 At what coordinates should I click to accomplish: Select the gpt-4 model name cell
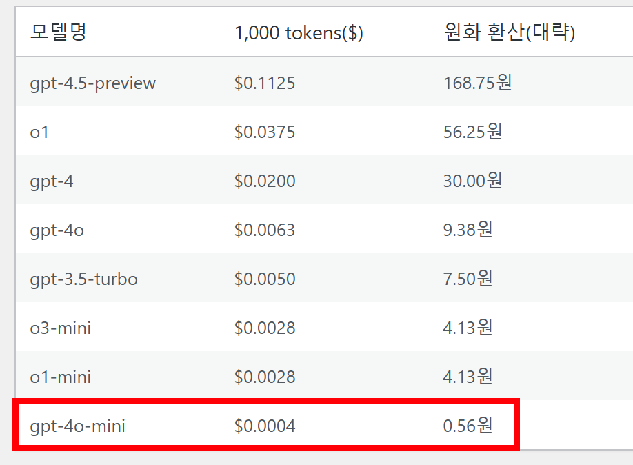(52, 182)
